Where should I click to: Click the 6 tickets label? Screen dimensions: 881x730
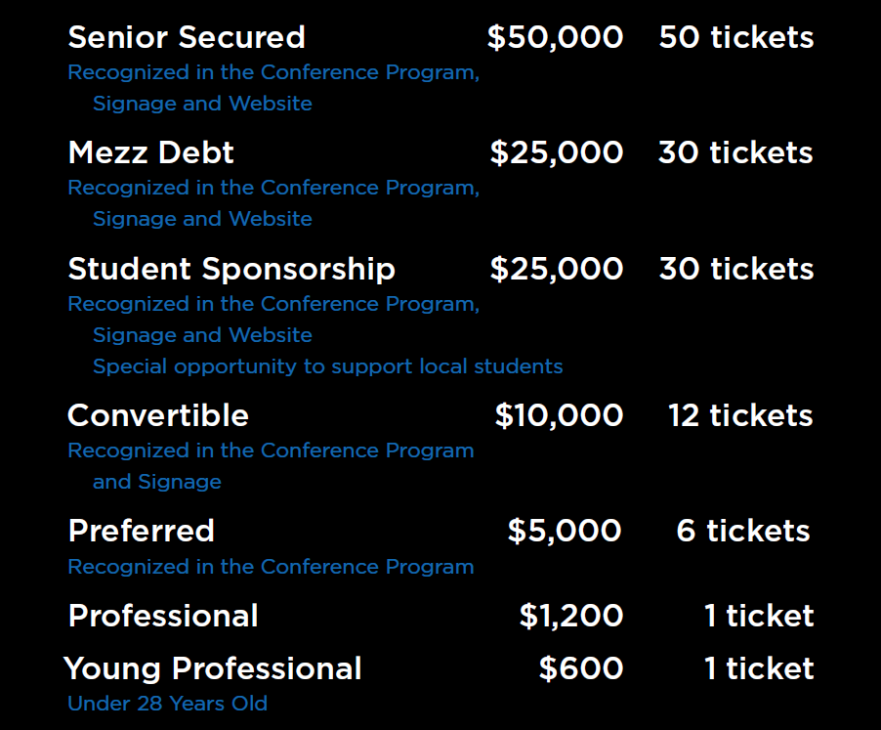point(743,531)
